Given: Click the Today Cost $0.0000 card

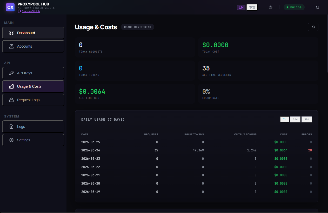Looking at the screenshot, I should point(258,47).
